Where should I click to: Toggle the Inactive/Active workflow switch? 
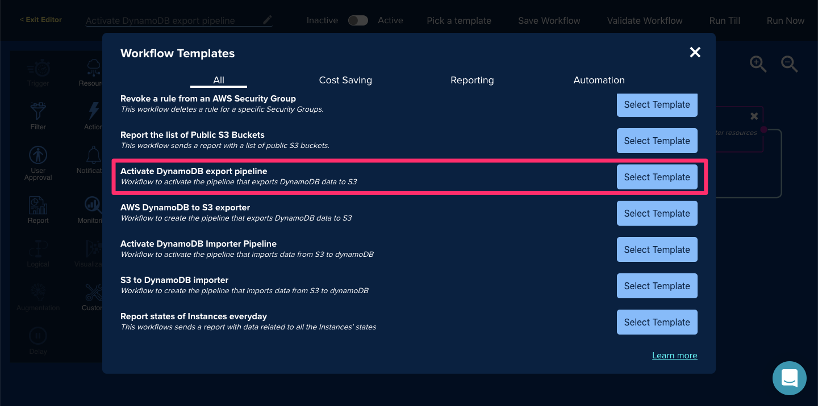pos(358,20)
